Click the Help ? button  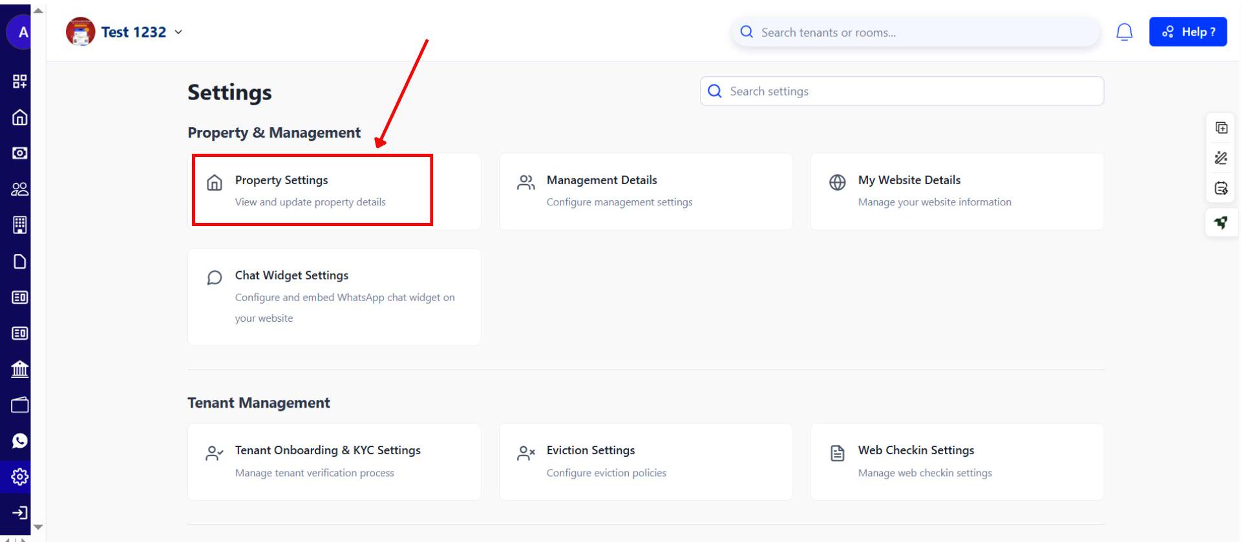1187,32
